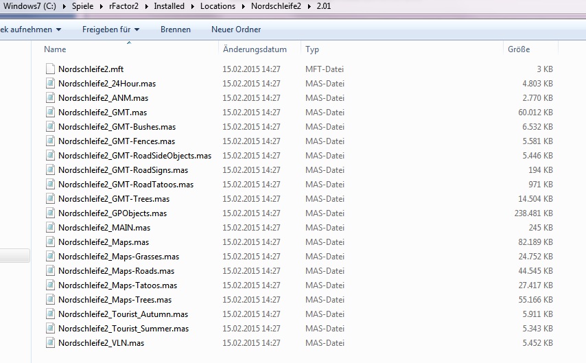Viewport: 586px width, 363px height.
Task: Click the Nordschleife2_Maps.mas file icon
Action: click(x=50, y=242)
